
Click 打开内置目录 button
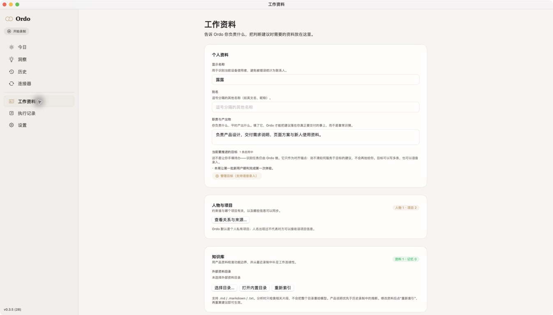tap(255, 288)
